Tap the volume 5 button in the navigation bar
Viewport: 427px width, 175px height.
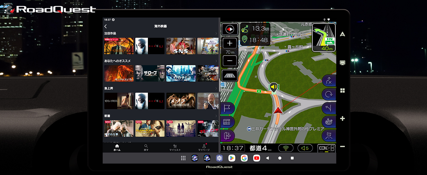click(305, 148)
